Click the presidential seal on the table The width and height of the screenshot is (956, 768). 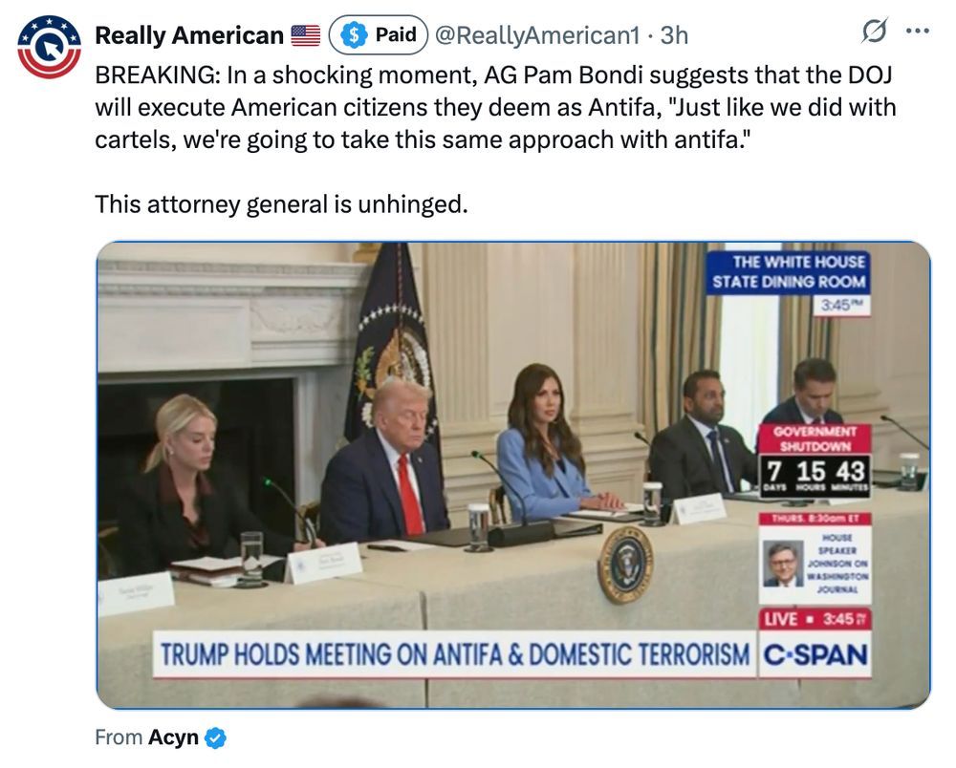625,564
